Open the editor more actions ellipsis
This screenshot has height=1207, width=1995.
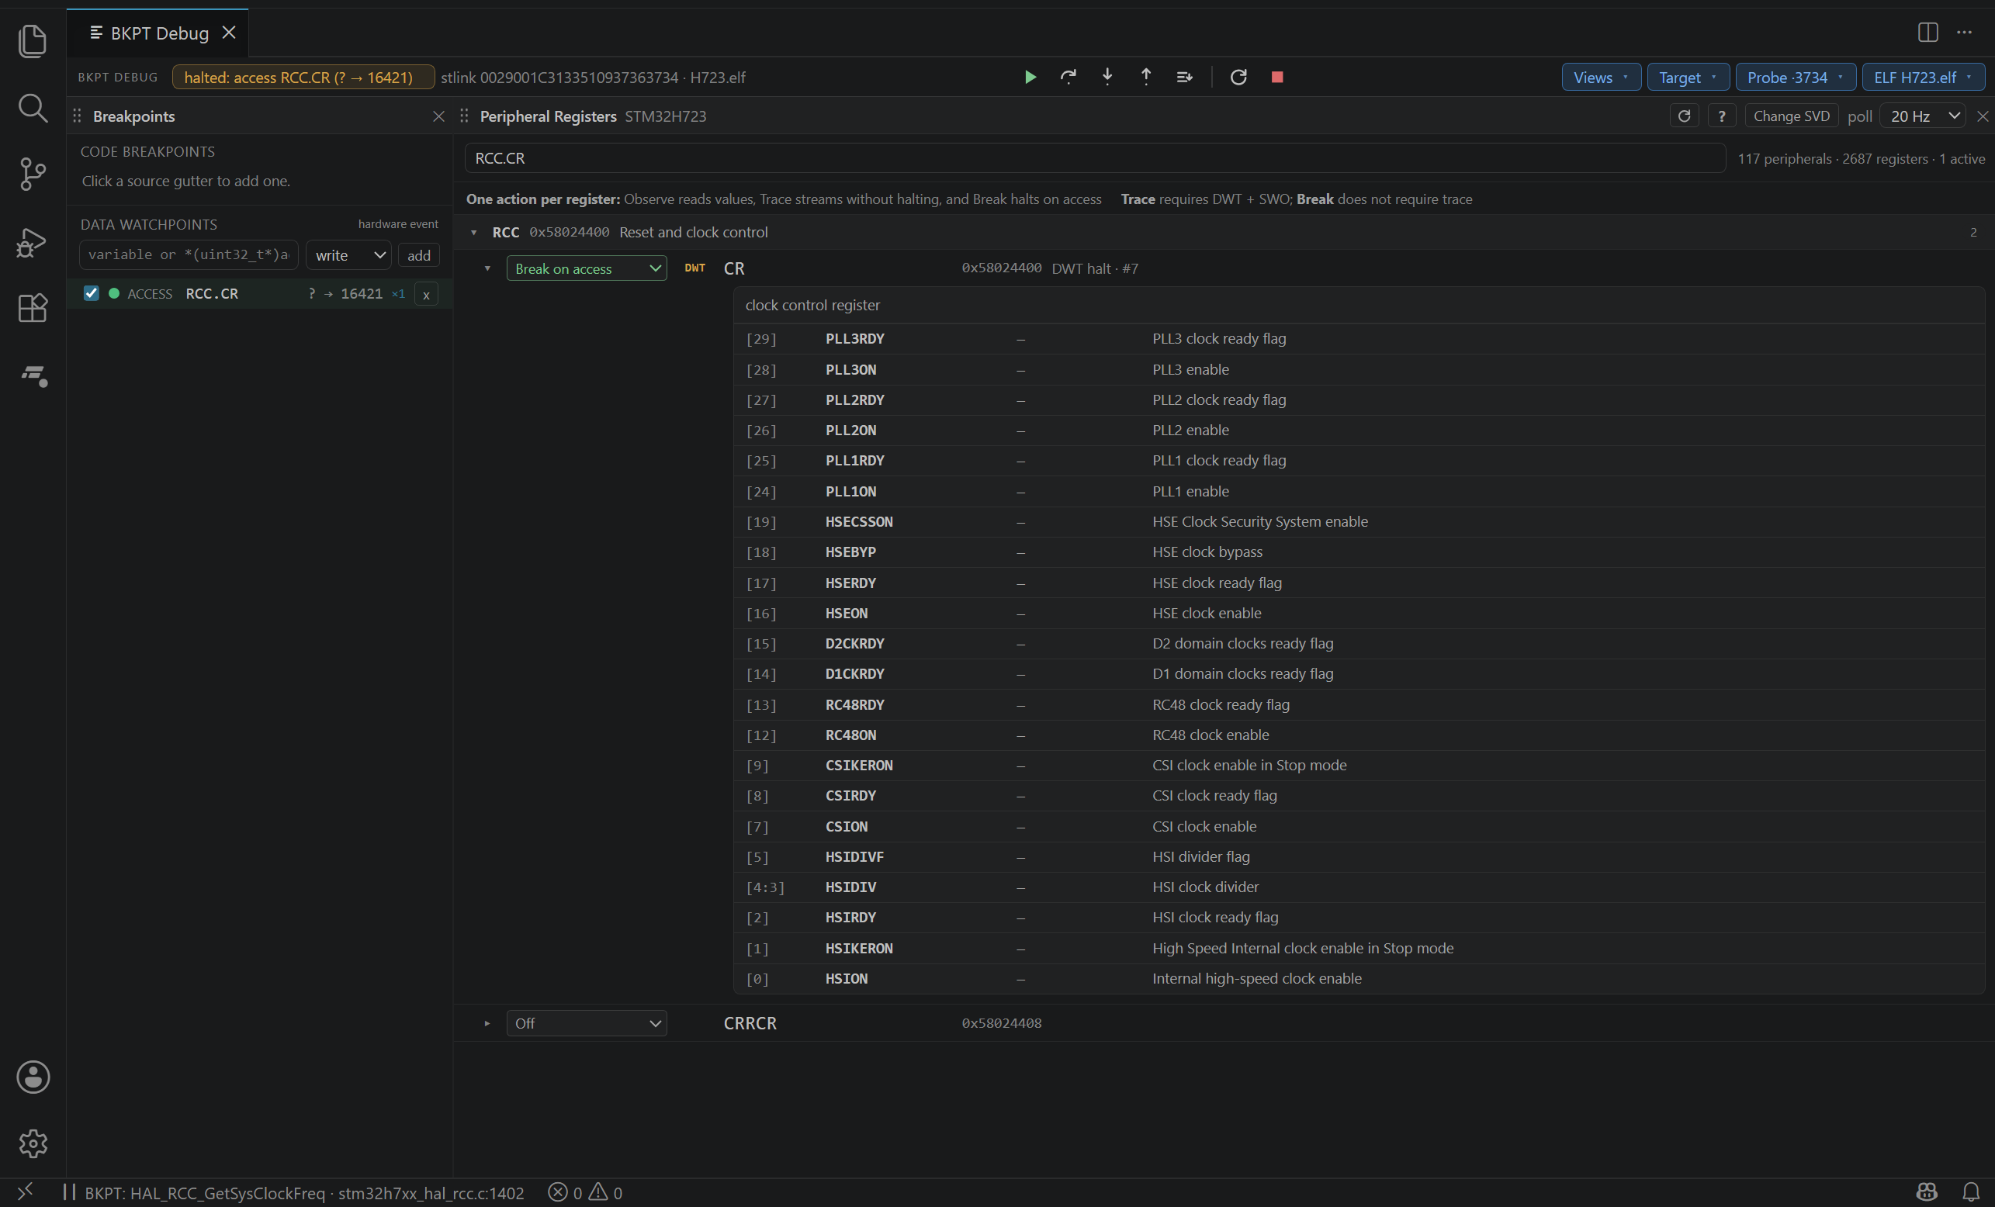click(x=1964, y=33)
